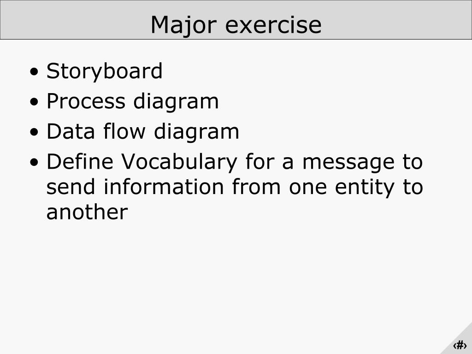472x354 pixels.
Task: Click the word 'Major' in the title
Action: (x=183, y=25)
